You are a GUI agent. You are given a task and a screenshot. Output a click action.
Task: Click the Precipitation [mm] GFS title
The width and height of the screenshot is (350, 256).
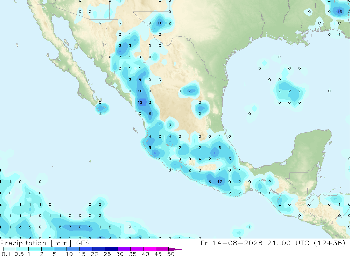pos(45,243)
